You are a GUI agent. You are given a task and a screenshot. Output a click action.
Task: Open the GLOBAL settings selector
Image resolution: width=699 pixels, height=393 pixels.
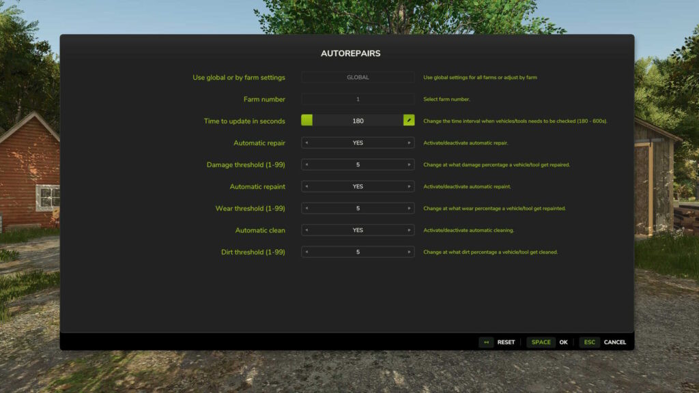tap(358, 77)
